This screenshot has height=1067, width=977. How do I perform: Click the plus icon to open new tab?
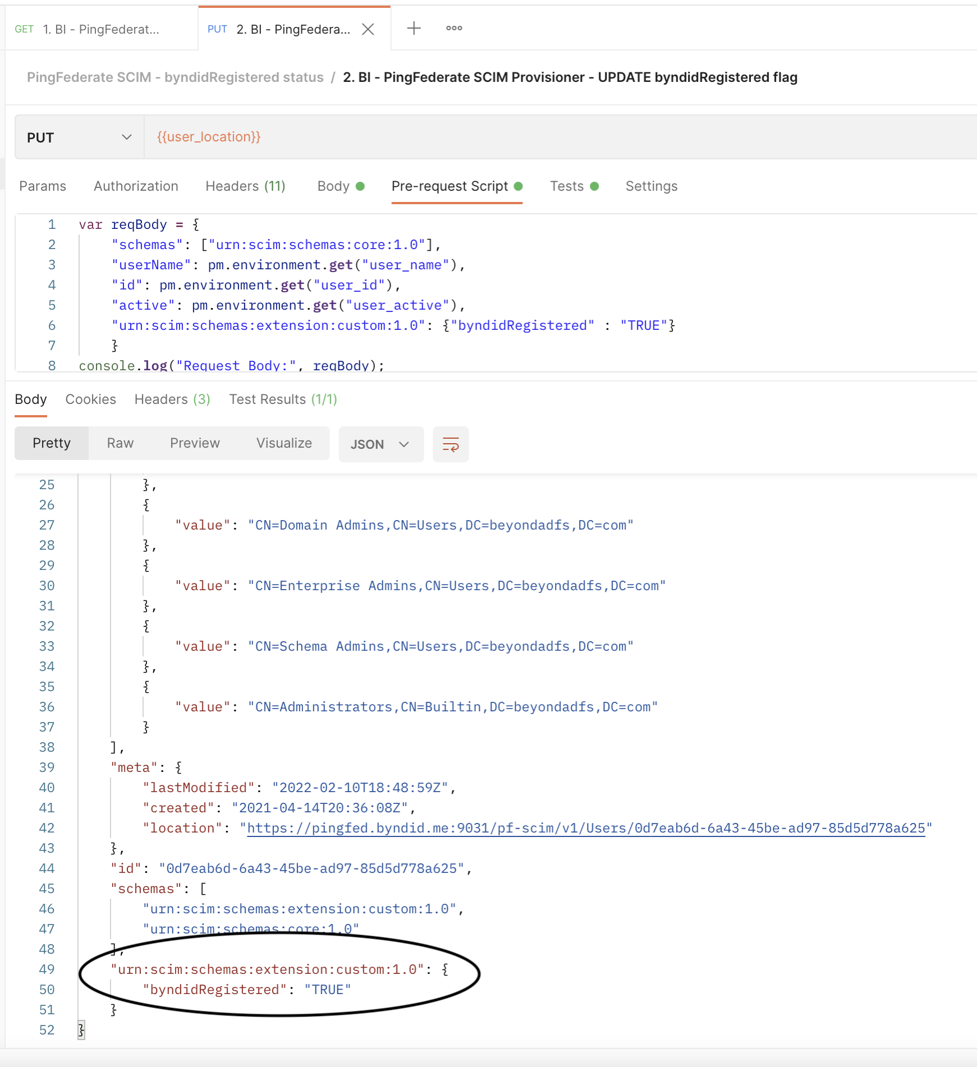coord(414,28)
